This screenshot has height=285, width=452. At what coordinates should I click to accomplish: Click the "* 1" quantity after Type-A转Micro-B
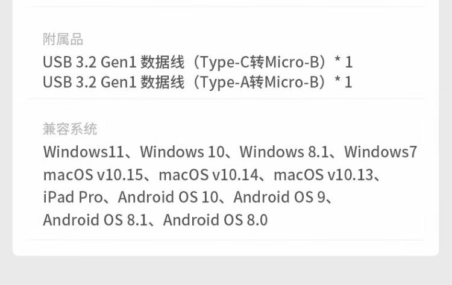coord(344,82)
